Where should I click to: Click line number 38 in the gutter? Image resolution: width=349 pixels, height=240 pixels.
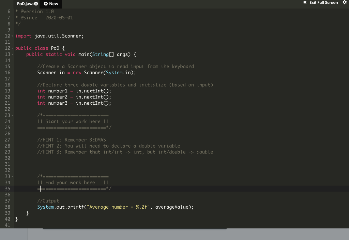7,207
